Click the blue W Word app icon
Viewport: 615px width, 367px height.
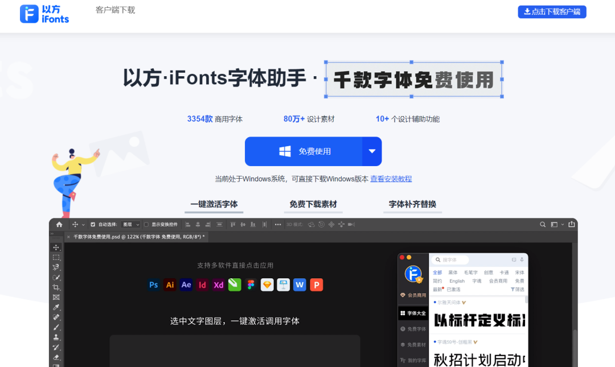[300, 284]
